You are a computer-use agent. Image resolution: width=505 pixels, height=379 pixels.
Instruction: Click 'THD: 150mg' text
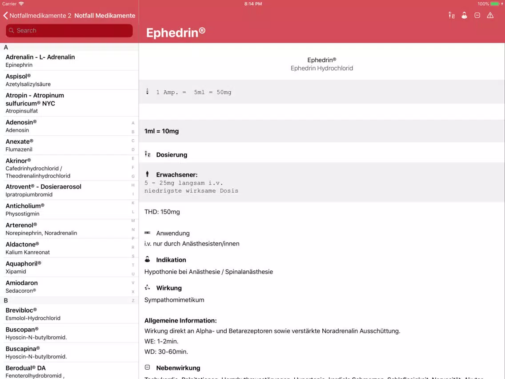coord(162,212)
